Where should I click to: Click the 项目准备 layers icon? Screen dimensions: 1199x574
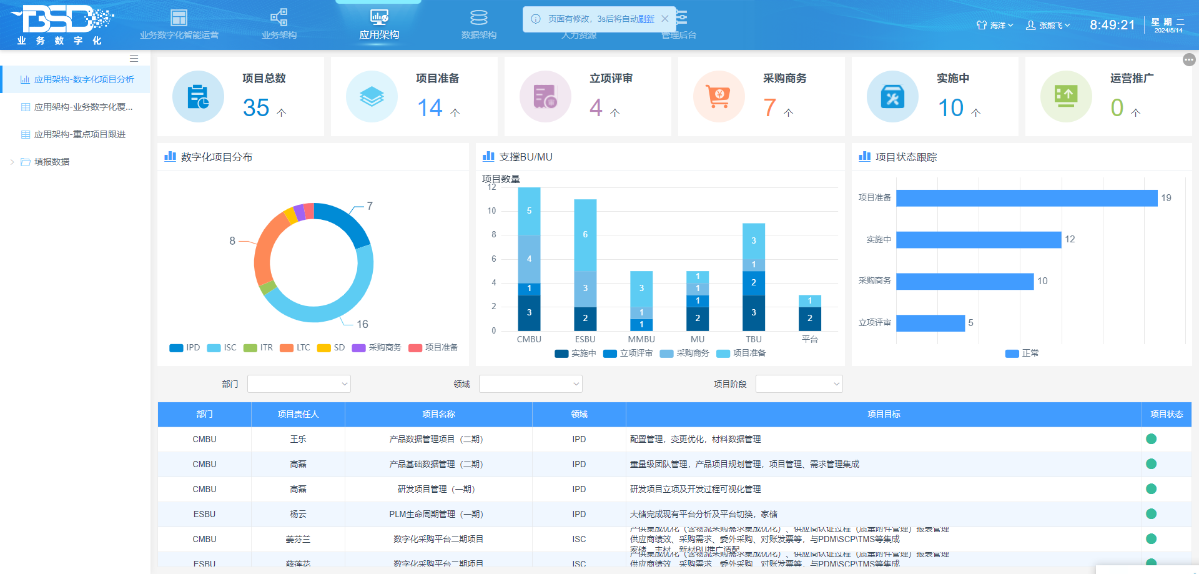(372, 96)
